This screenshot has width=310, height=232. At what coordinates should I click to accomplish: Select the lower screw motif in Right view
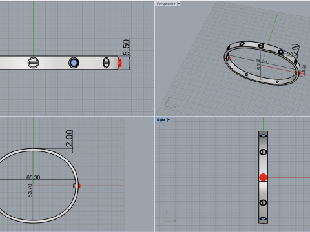click(263, 202)
